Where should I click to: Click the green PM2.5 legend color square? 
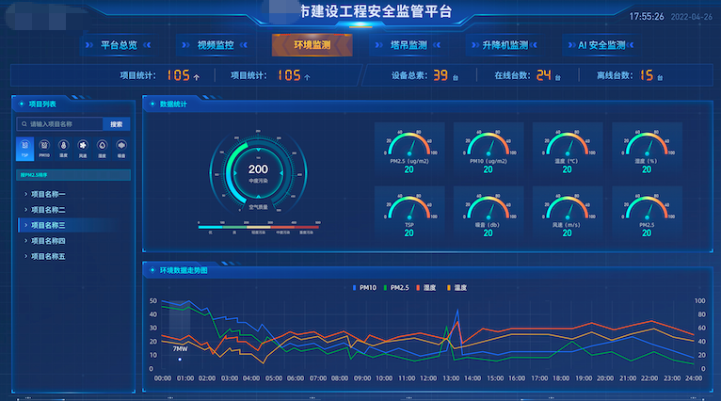point(385,288)
